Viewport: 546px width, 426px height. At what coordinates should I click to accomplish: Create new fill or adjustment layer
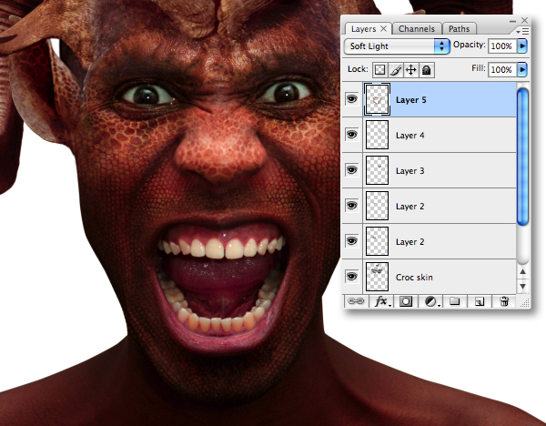coord(432,301)
